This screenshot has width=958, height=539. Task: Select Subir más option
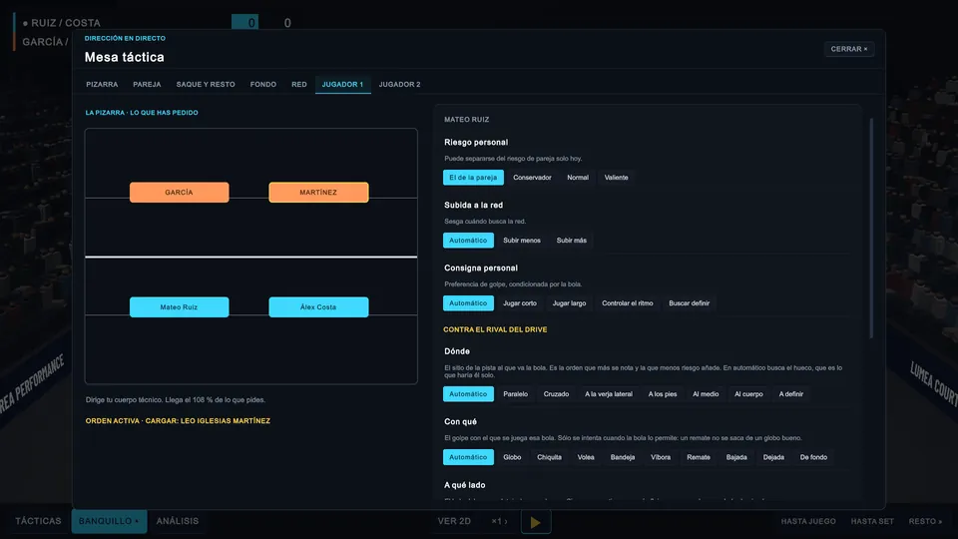571,241
